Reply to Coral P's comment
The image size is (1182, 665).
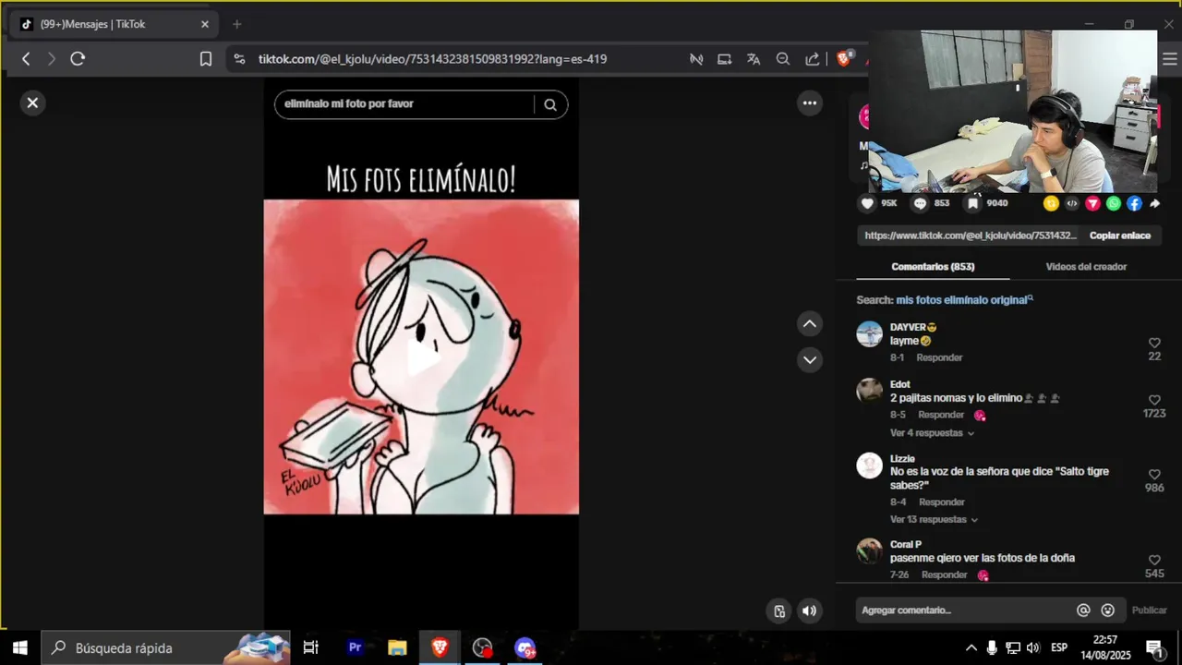945,574
